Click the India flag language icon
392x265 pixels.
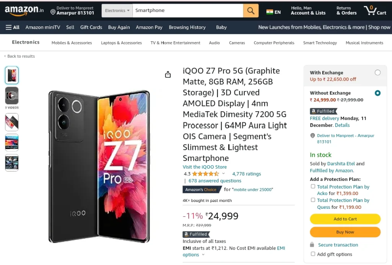pos(270,12)
